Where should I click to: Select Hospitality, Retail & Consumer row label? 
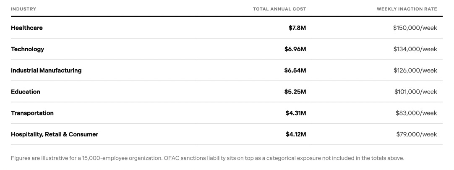55,134
